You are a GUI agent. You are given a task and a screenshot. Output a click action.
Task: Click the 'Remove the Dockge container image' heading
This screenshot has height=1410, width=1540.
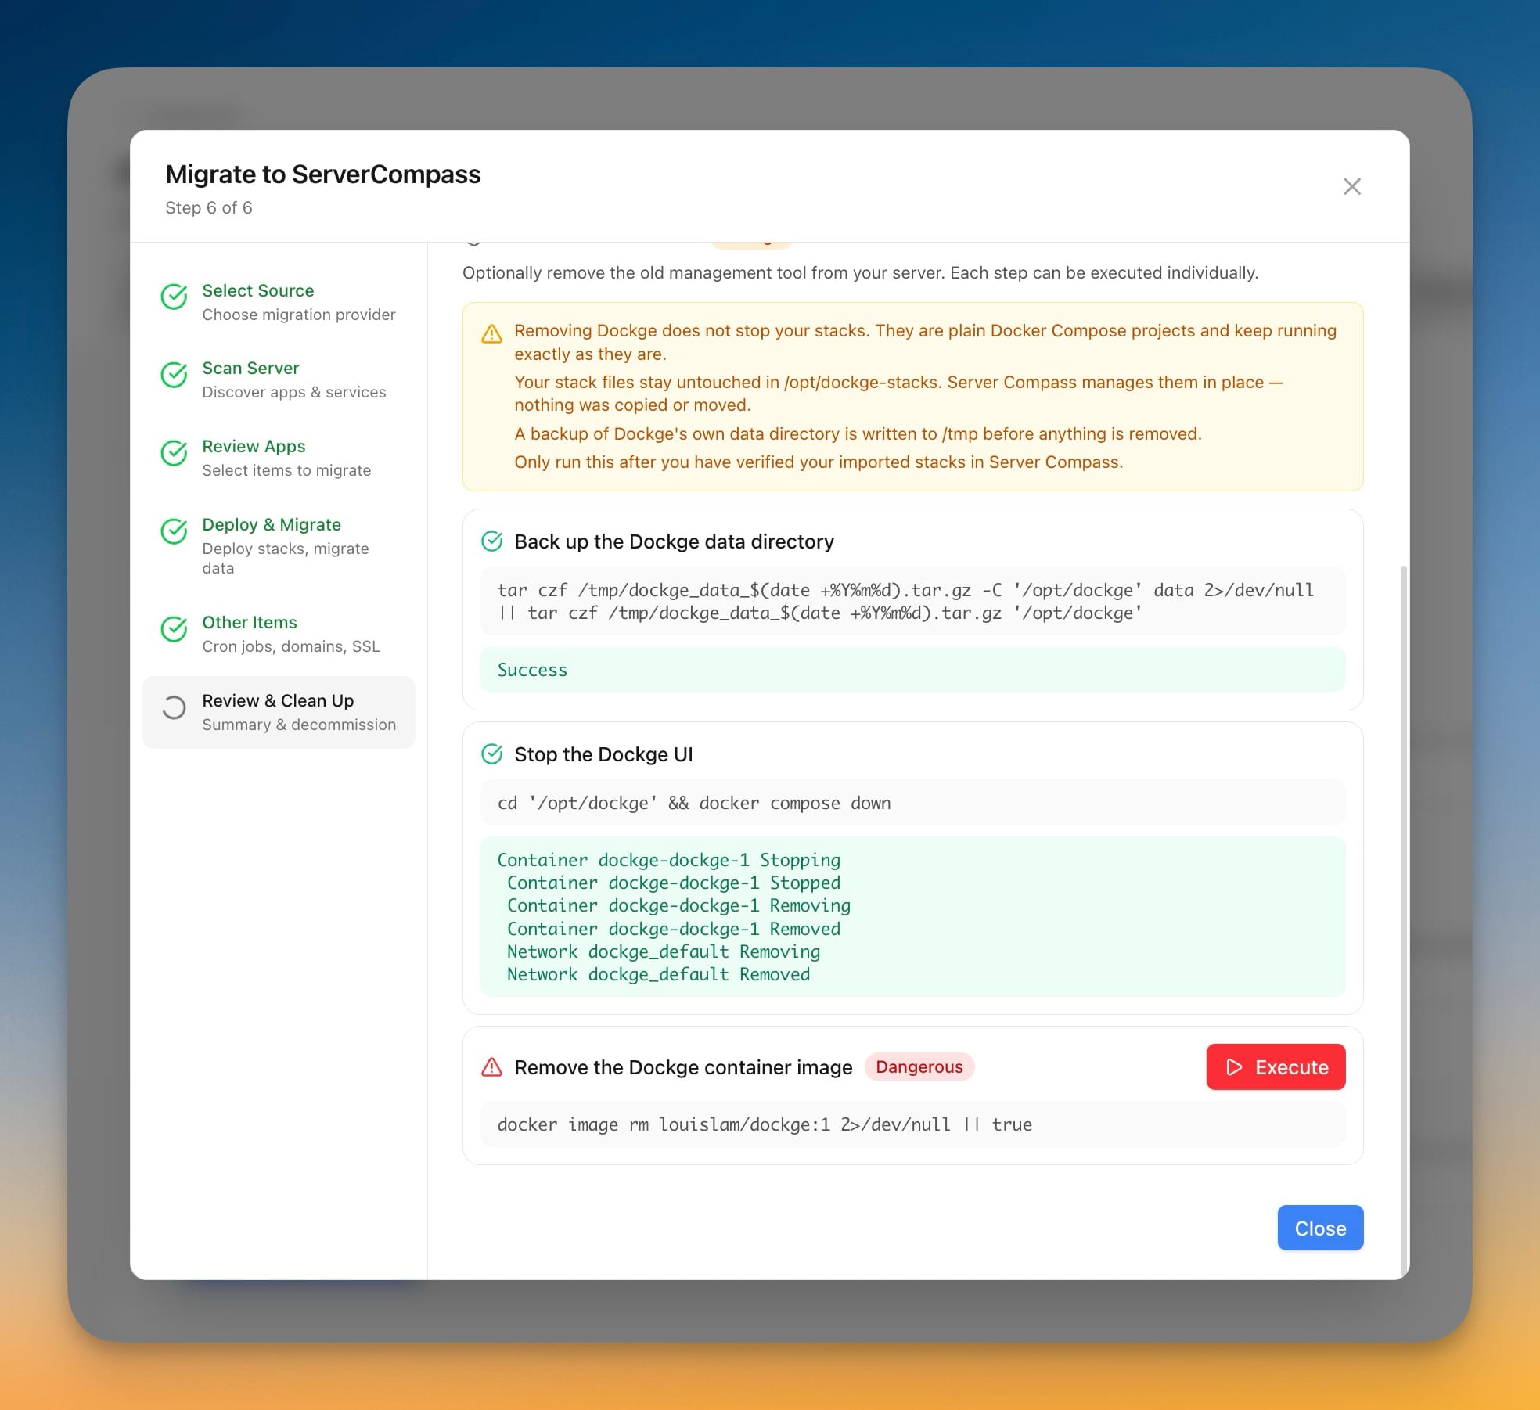(x=683, y=1067)
